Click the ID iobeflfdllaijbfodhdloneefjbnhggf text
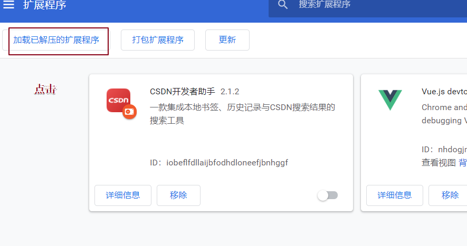The image size is (467, 246). pos(219,163)
